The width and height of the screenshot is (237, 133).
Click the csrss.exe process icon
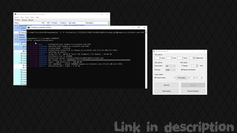click(17, 37)
